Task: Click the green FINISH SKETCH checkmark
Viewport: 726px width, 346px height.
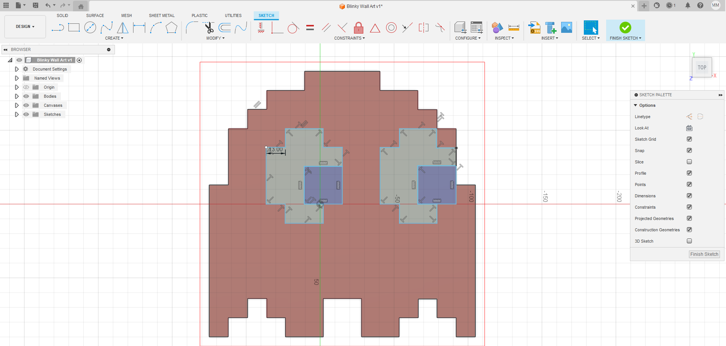Action: coord(625,28)
